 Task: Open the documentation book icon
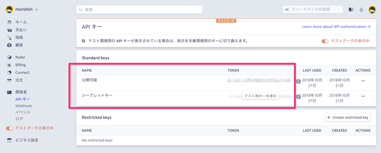351,10
